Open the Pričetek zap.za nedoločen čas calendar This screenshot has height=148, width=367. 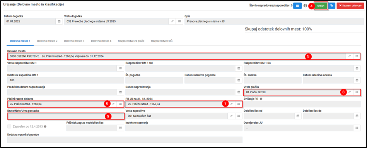click(x=121, y=128)
